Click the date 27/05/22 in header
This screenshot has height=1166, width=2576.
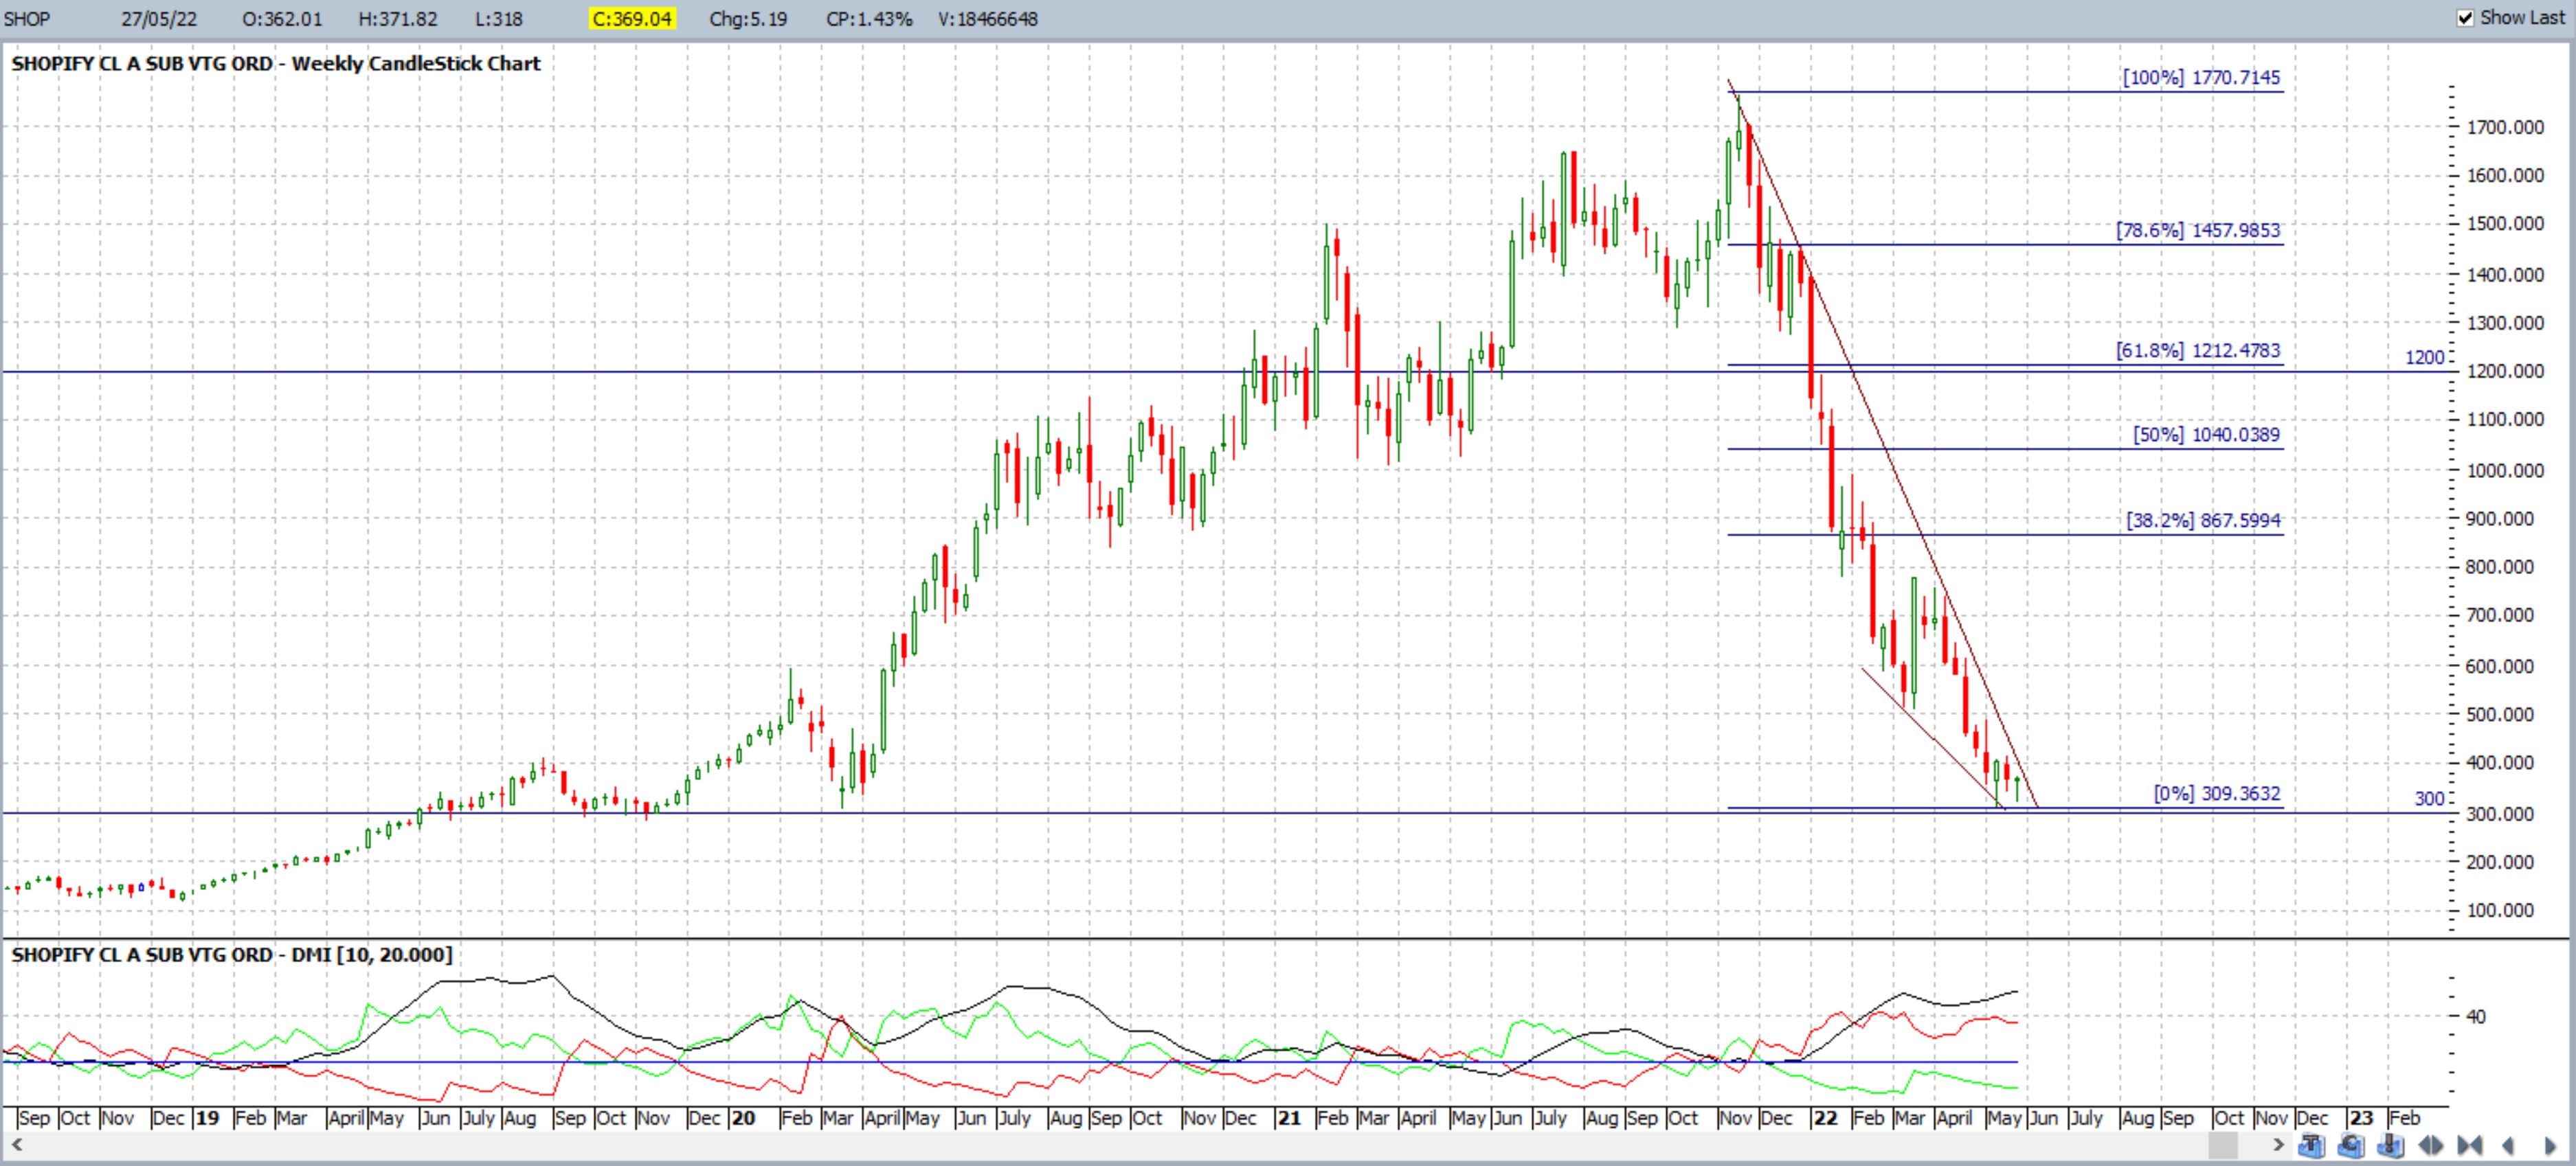(x=158, y=19)
